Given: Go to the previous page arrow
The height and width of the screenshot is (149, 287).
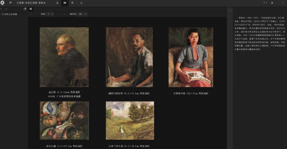Looking at the screenshot, I should [36, 14].
